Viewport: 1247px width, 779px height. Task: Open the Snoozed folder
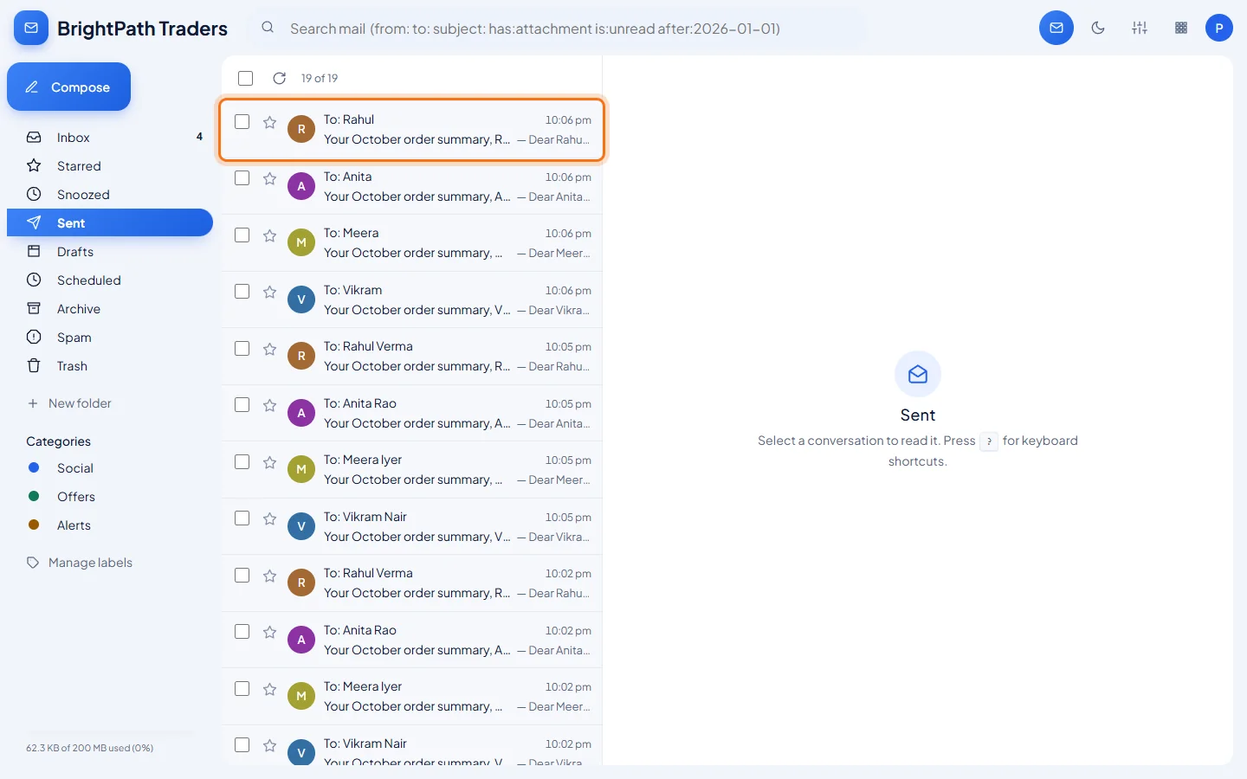coord(110,194)
